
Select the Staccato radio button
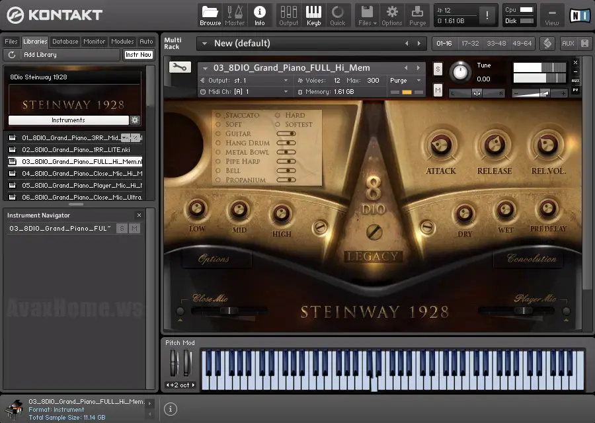tap(218, 115)
